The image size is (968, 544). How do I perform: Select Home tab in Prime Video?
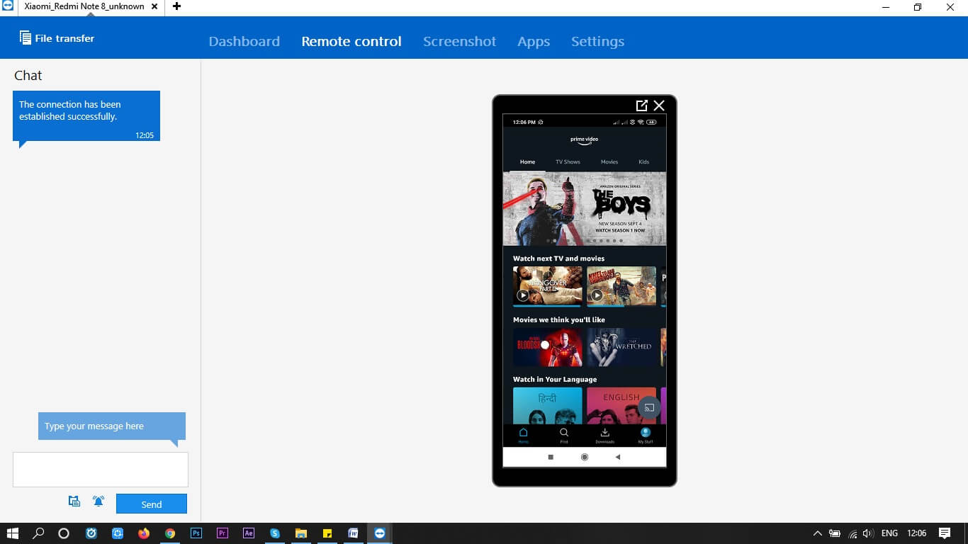click(x=527, y=161)
